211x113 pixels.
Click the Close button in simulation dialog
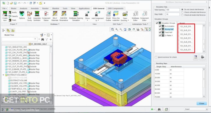click(202, 103)
